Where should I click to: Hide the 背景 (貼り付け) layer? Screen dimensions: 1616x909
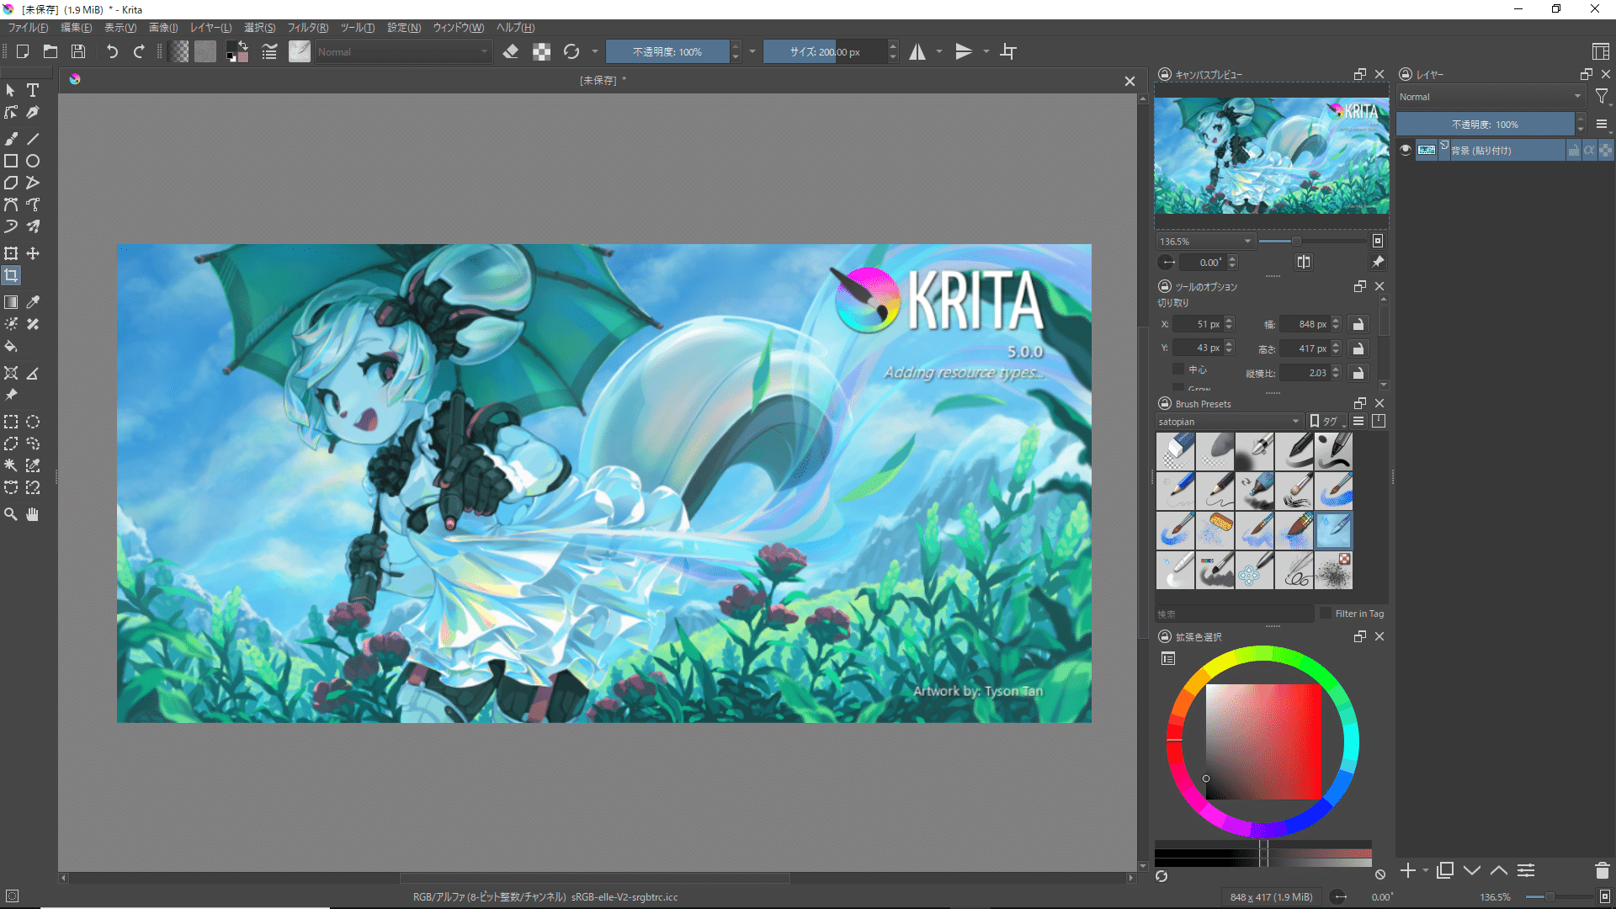pos(1406,150)
